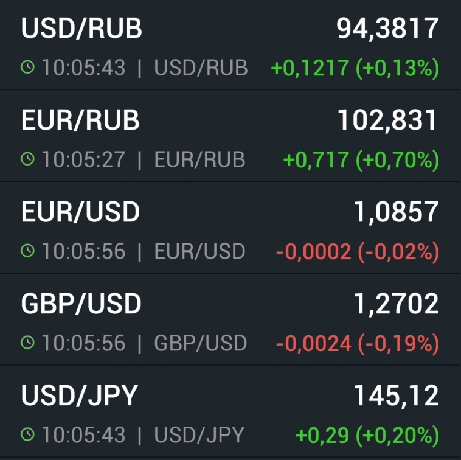Screen dimensions: 461x460
Task: Open the EUR/RUB currency pair title
Action: [x=80, y=120]
